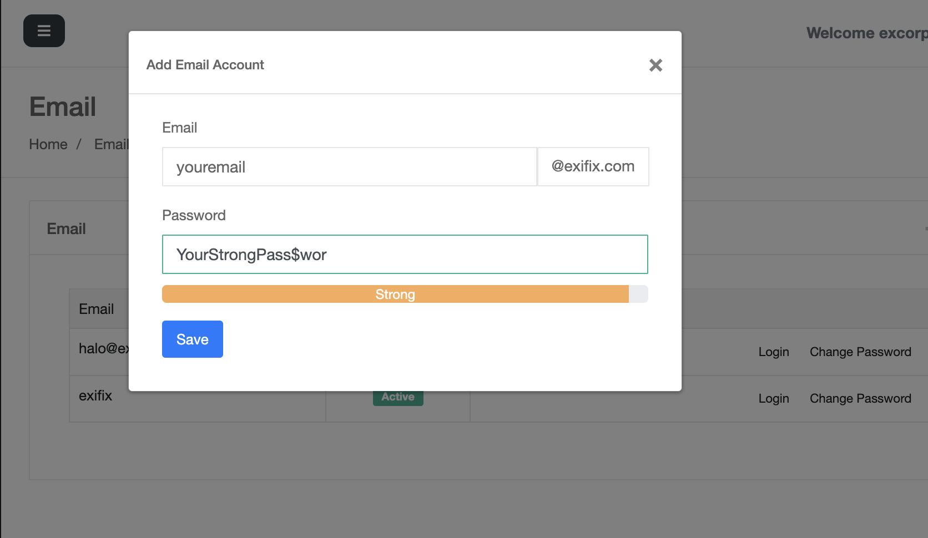Select the halo@ email row cell
Viewport: 928px width, 538px height.
[103, 349]
